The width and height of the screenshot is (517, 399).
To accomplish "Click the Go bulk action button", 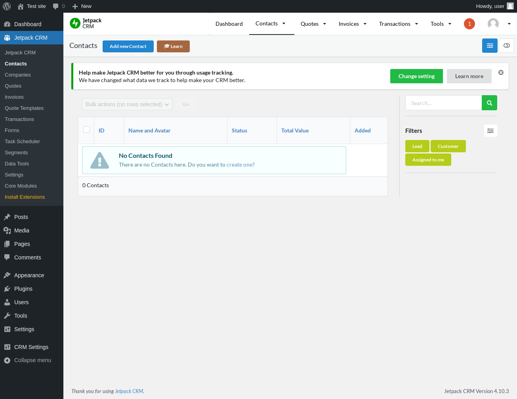I will (x=186, y=104).
